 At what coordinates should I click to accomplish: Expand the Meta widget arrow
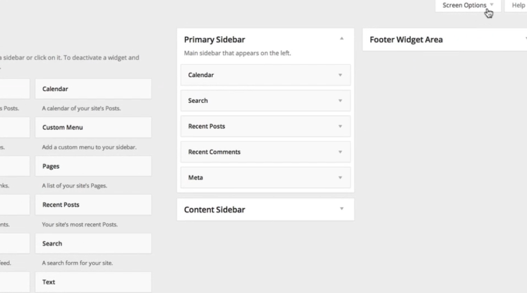[340, 178]
